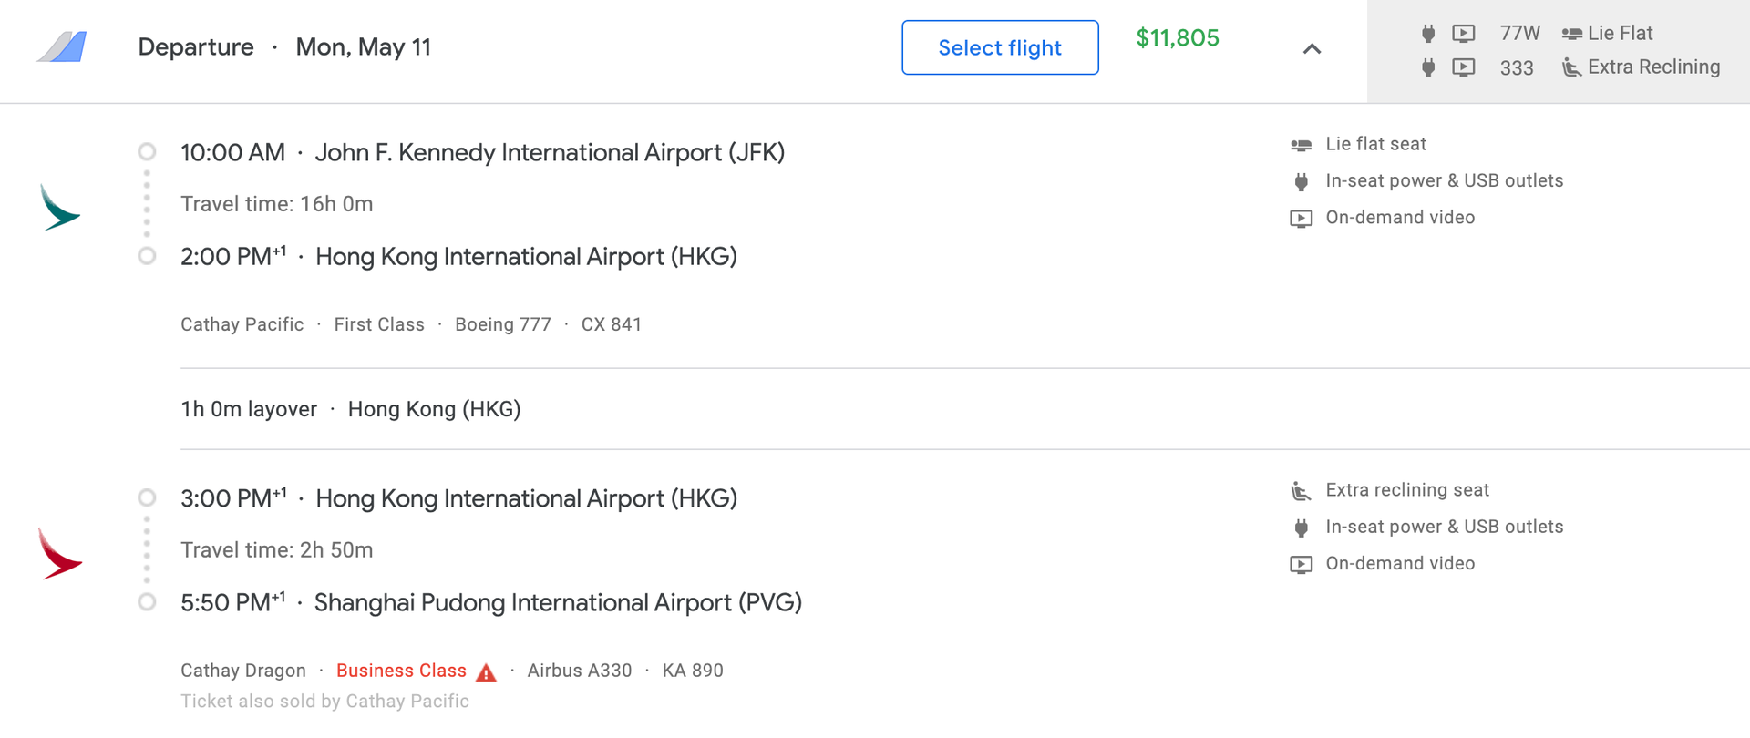Screen dimensions: 1750x738
Task: Click the Cathay Pacific green logo
Action: [60, 208]
